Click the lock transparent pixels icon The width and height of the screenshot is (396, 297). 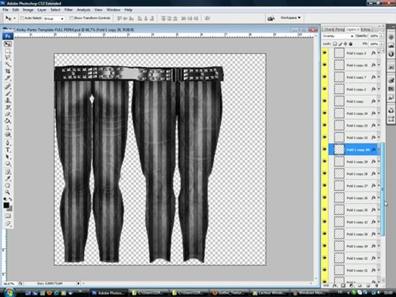click(335, 44)
